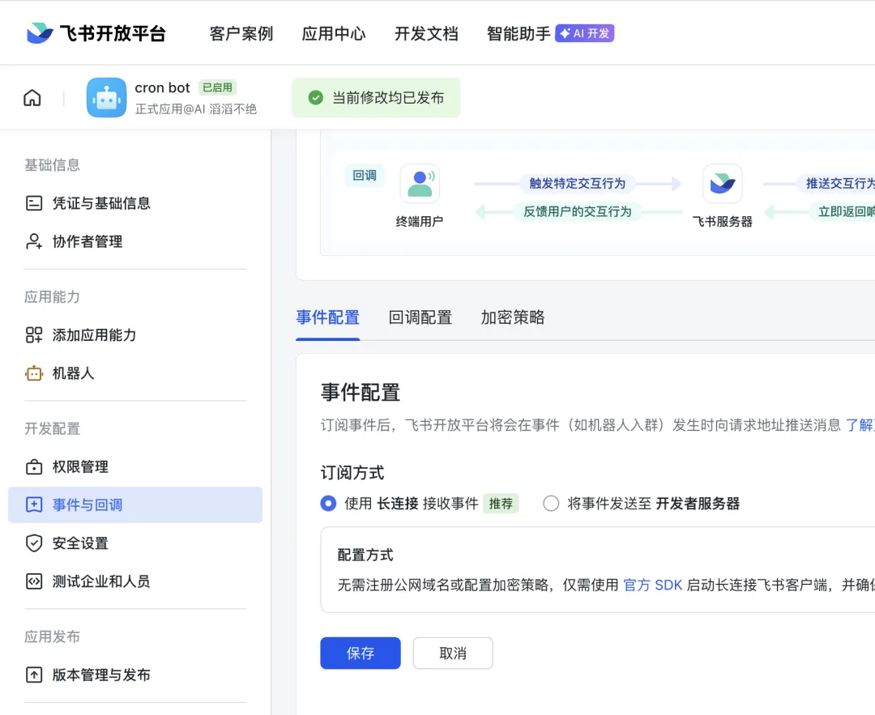Open 开发文档 in top navigation
The width and height of the screenshot is (875, 715).
pos(426,33)
